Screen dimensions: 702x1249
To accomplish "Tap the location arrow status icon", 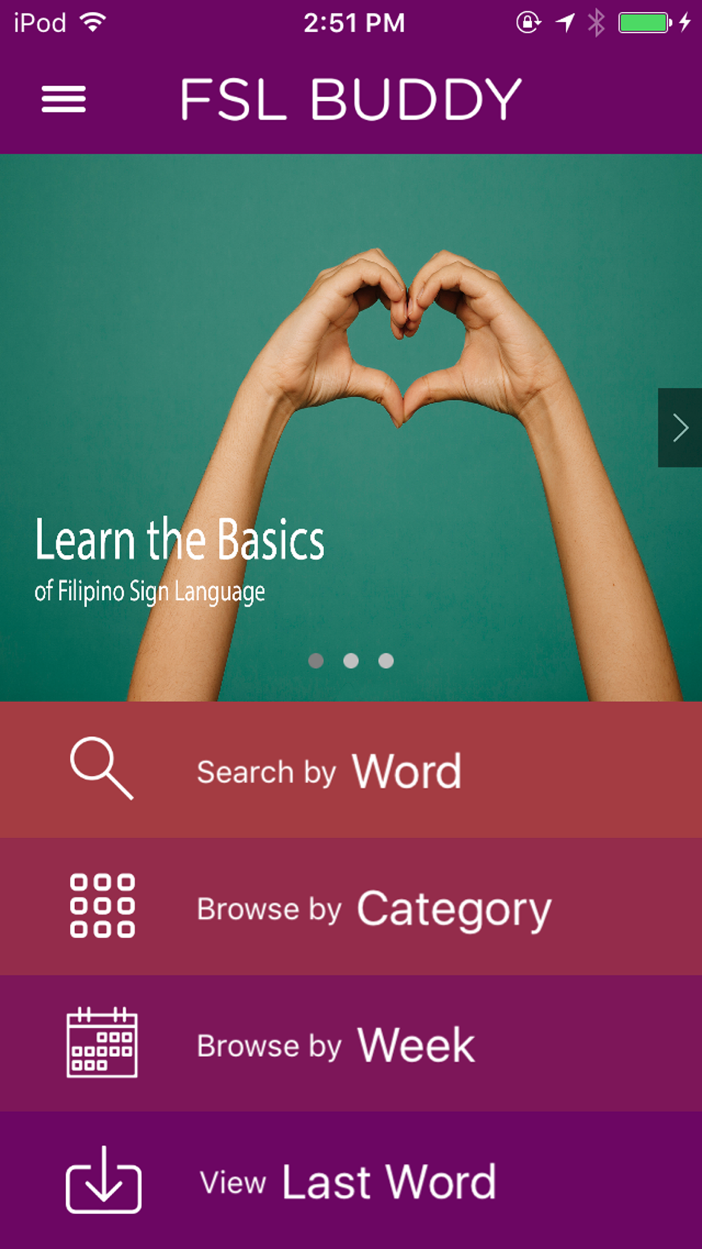I will pos(565,23).
